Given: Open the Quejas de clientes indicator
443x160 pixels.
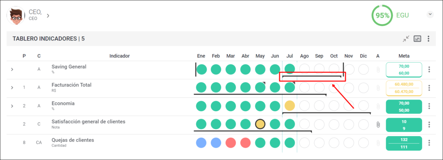Looking at the screenshot, I should tap(73, 140).
